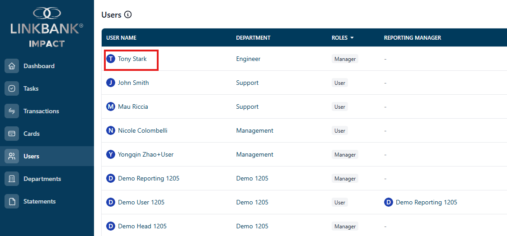This screenshot has height=236, width=507.
Task: Click the Statements document icon
Action: point(12,201)
